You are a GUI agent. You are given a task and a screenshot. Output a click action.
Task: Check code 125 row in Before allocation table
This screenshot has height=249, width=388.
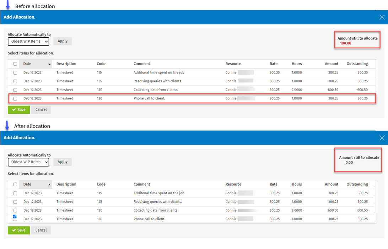point(15,81)
